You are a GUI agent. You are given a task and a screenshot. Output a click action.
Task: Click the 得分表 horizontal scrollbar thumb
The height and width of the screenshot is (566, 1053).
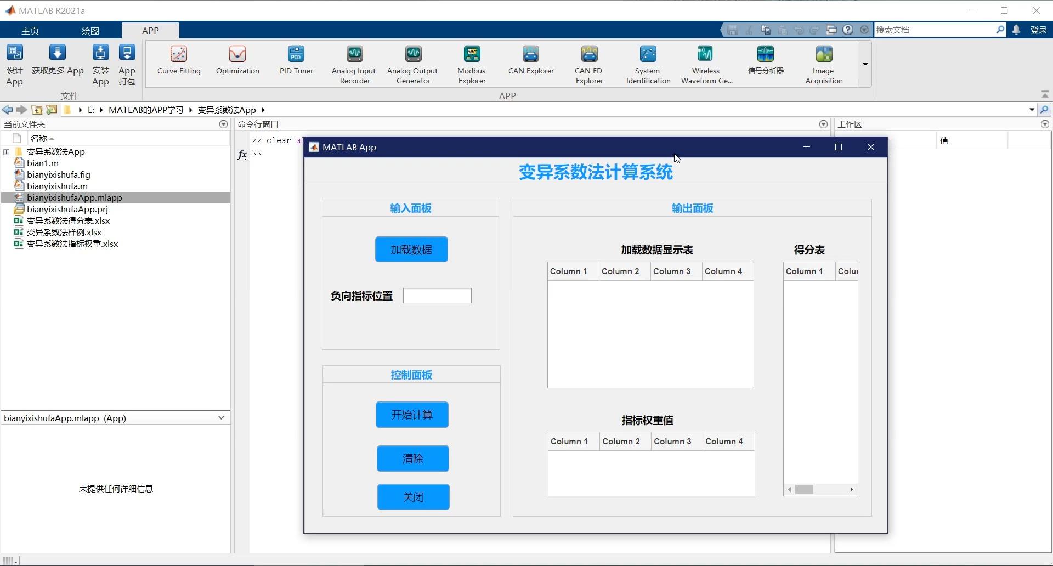tap(804, 490)
